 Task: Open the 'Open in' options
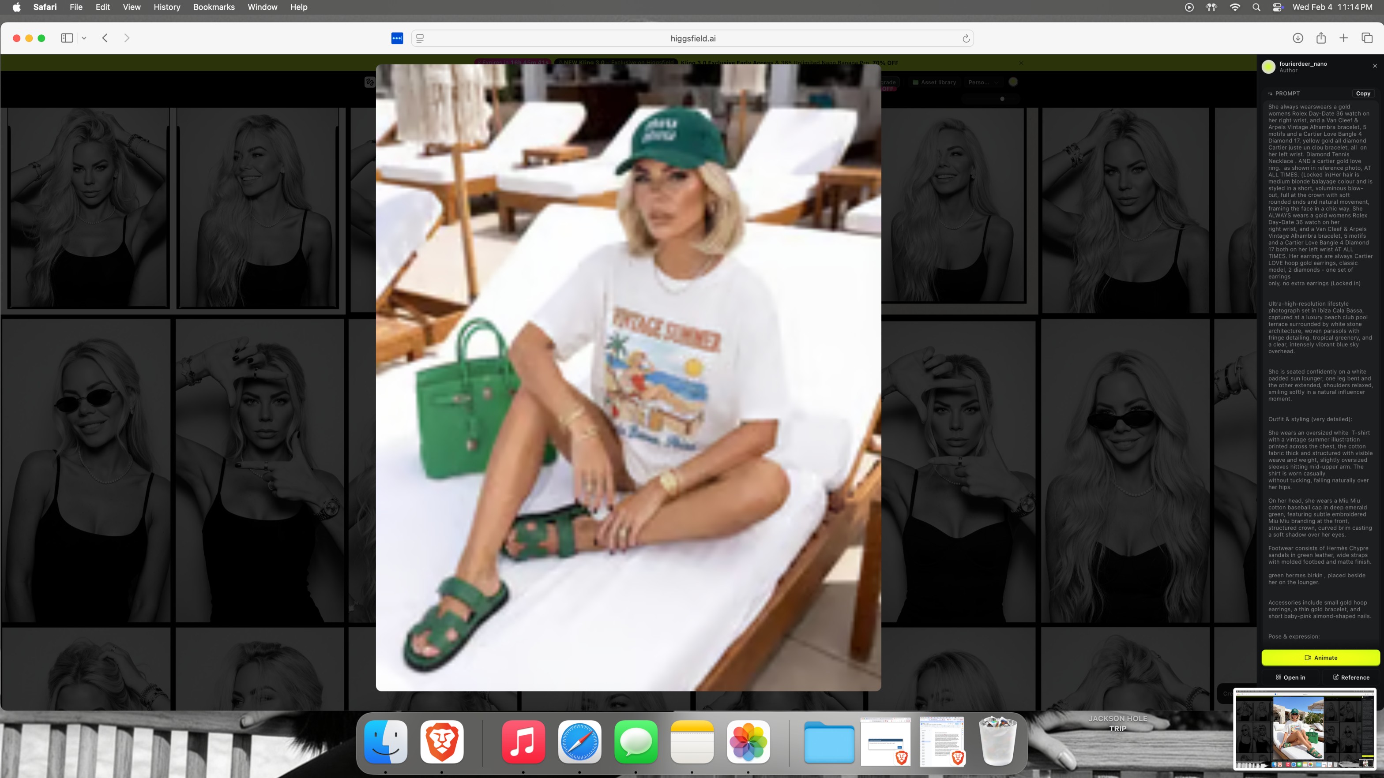pos(1290,677)
